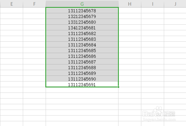Click cell containing 13112345688
This screenshot has height=126, width=186.
82,67
